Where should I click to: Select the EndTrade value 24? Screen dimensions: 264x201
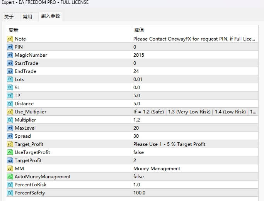click(x=136, y=71)
